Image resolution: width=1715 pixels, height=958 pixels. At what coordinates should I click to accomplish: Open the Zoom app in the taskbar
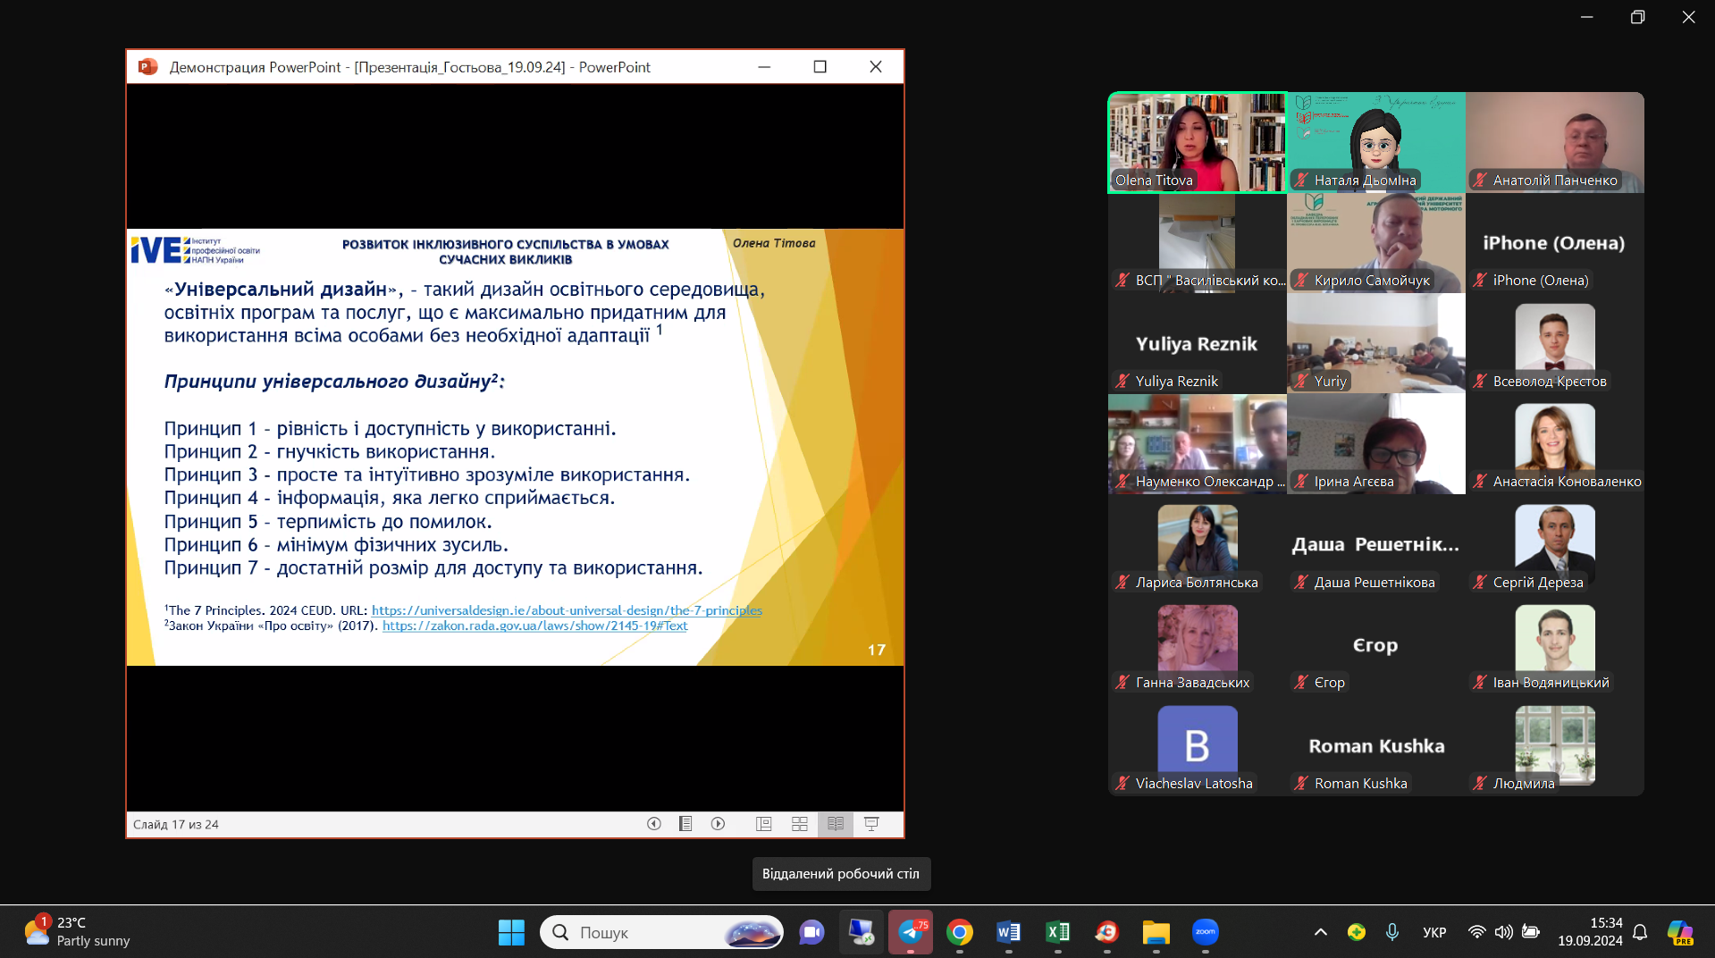(1205, 932)
